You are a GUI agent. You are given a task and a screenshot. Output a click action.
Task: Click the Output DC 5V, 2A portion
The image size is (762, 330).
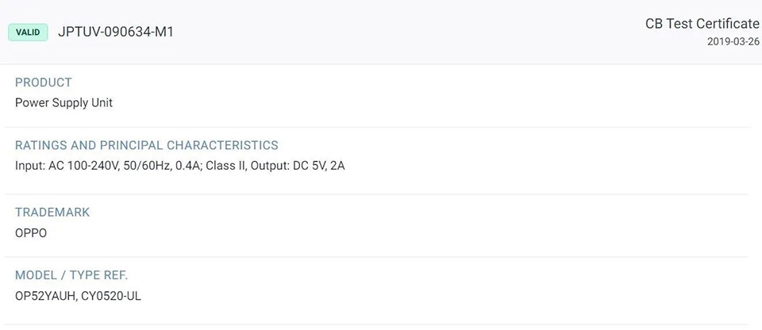pyautogui.click(x=298, y=166)
